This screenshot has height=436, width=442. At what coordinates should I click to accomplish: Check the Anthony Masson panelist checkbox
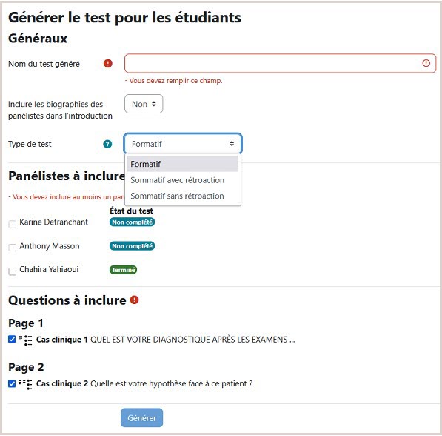click(13, 248)
